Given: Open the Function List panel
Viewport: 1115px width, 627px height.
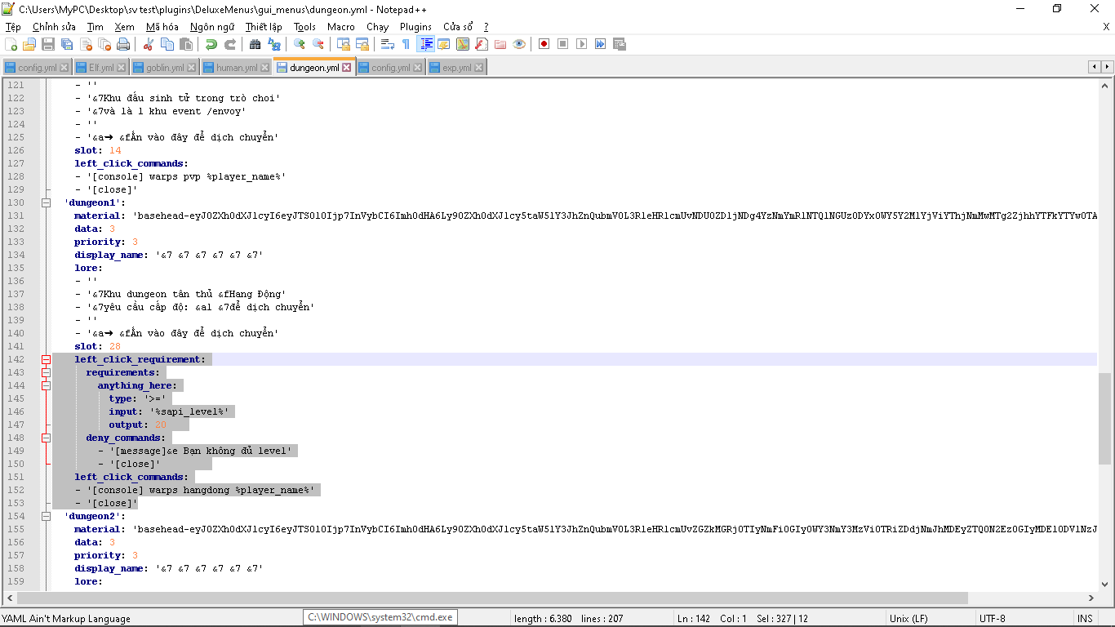Looking at the screenshot, I should click(x=482, y=44).
